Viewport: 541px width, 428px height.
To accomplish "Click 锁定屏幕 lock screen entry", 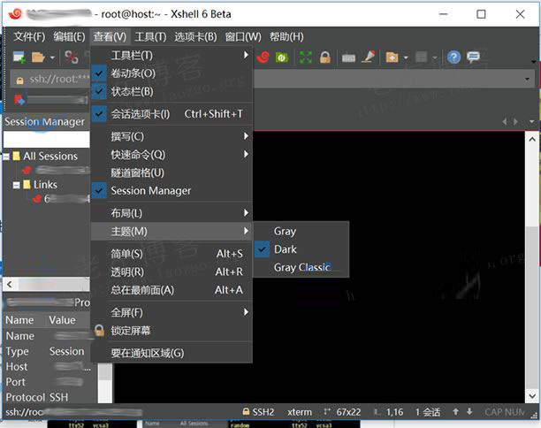I will (x=171, y=331).
